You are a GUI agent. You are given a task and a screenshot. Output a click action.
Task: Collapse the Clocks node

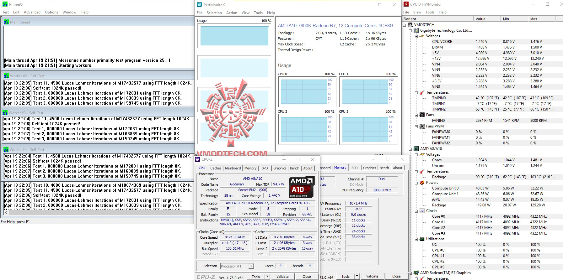(x=416, y=211)
